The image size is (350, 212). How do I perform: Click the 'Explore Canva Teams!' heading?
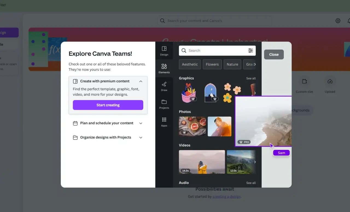100,54
